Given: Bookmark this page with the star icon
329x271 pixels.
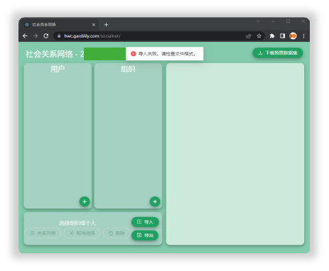Looking at the screenshot, I should 259,36.
